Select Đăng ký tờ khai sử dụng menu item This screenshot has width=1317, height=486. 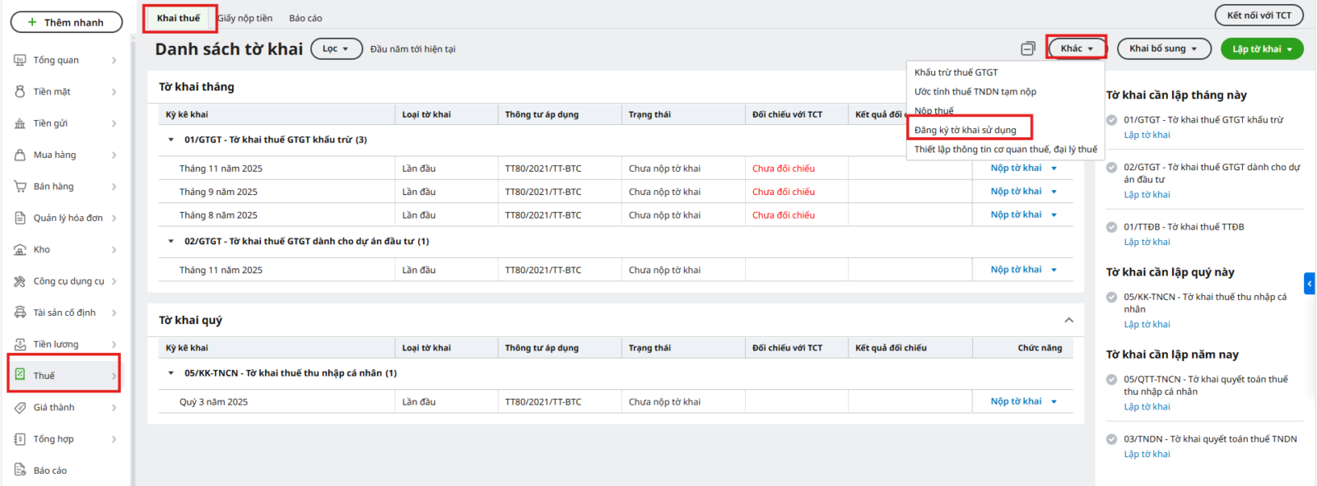coord(966,130)
